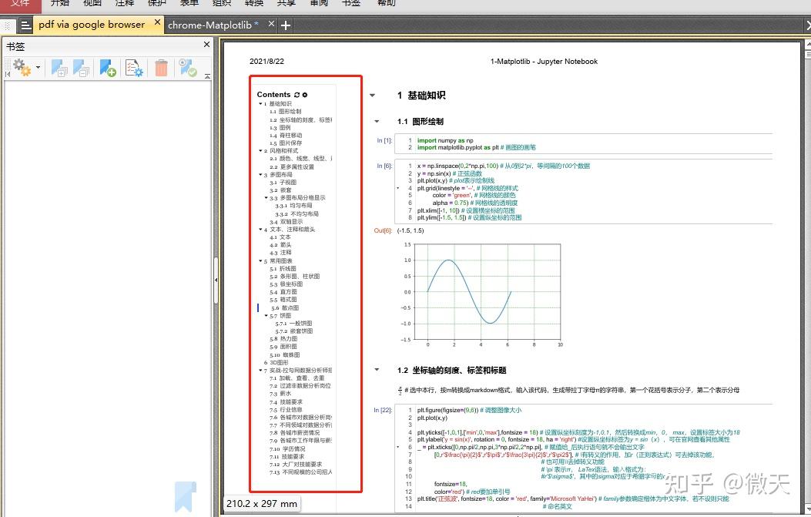Open a new document tab with the plus button
The width and height of the screenshot is (811, 517).
[285, 24]
